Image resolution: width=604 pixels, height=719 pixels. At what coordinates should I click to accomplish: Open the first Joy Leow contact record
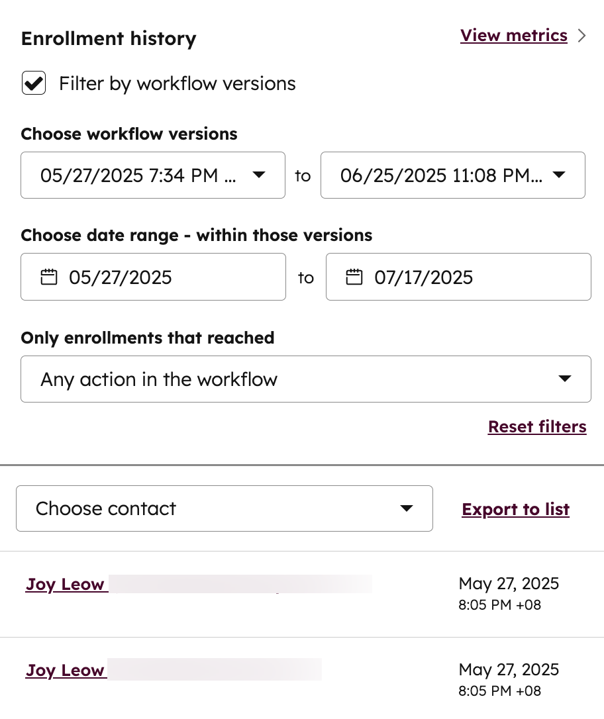point(66,584)
